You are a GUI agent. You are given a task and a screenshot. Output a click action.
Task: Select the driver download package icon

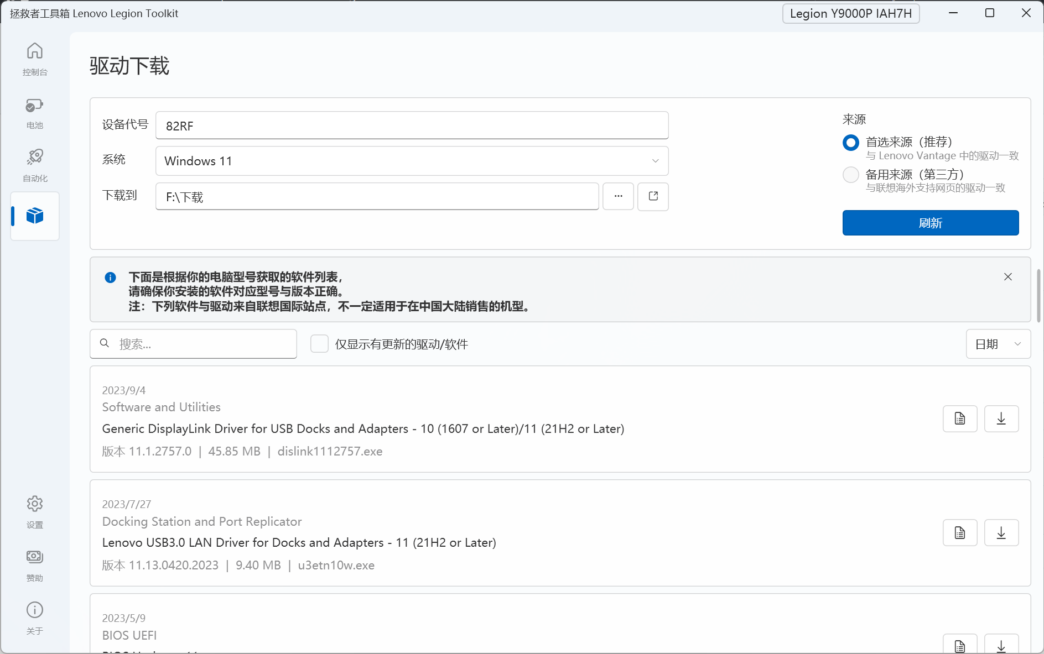[35, 216]
